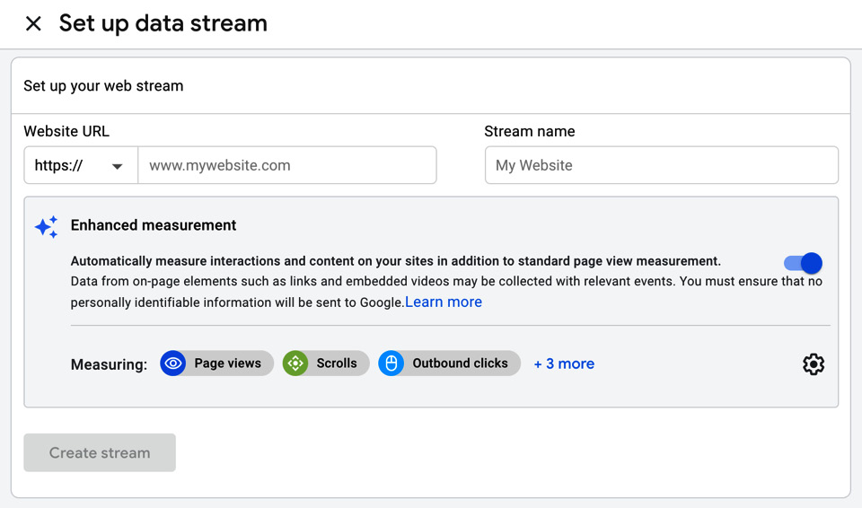Click the Stream name label
Viewport: 862px width, 508px height.
pyautogui.click(x=530, y=131)
